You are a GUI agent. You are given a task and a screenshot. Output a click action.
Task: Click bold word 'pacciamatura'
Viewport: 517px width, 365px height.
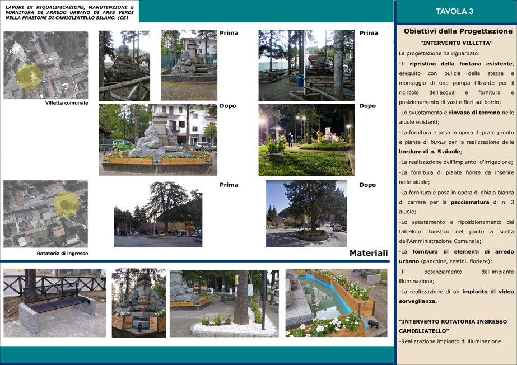pos(470,202)
